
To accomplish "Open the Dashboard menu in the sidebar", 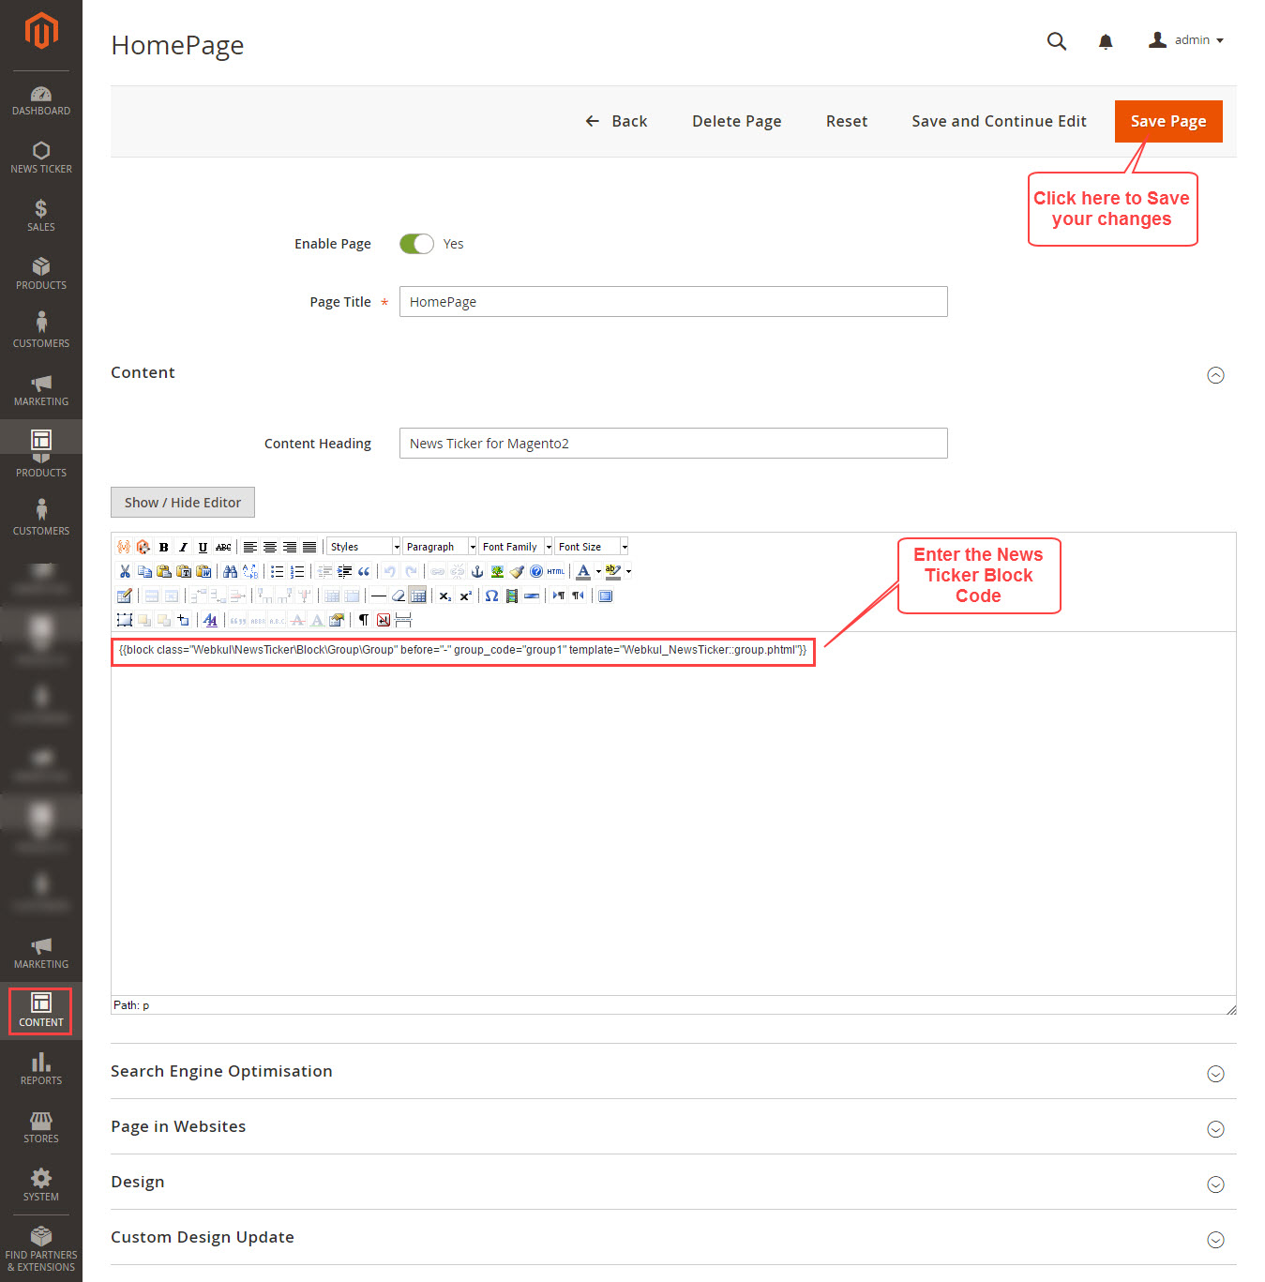I will tap(41, 100).
